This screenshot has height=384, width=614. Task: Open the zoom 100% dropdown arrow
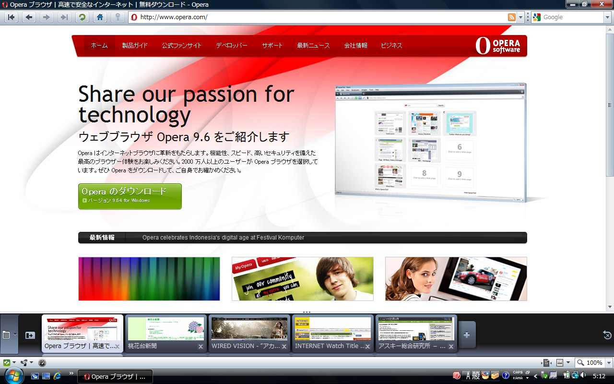609,363
